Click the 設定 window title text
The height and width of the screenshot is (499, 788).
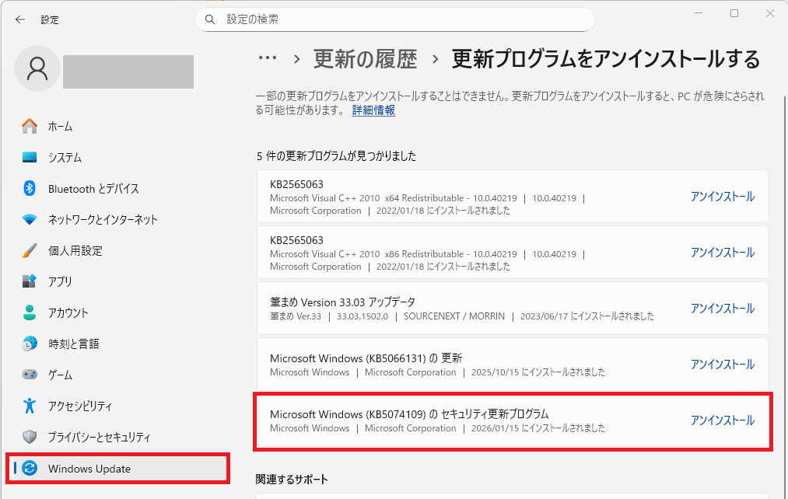pyautogui.click(x=50, y=20)
